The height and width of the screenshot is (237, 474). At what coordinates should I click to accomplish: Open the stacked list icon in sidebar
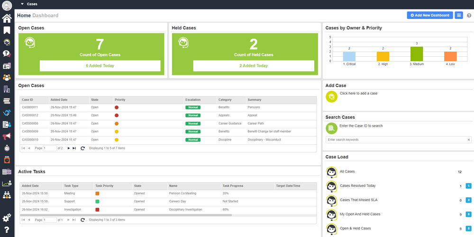click(x=7, y=101)
